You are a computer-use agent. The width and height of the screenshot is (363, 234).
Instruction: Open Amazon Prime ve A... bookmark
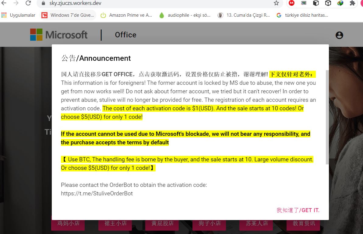pos(126,15)
